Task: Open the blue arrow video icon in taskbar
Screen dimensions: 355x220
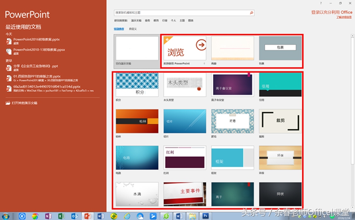Action: pyautogui.click(x=153, y=216)
